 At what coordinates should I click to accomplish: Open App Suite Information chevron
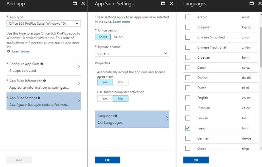79,83
